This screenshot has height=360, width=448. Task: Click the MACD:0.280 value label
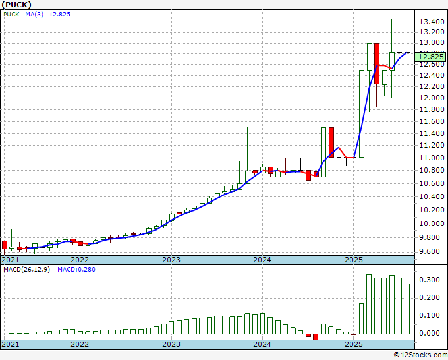pos(76,270)
